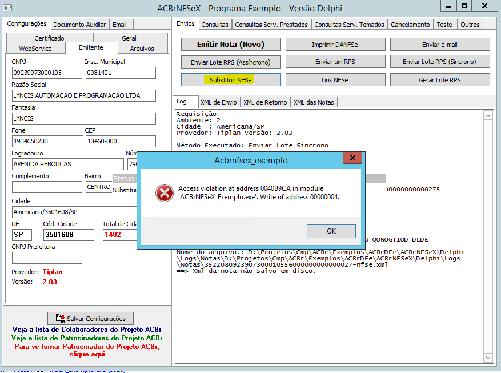Click the save icon on Salvar Configurações

click(x=61, y=318)
